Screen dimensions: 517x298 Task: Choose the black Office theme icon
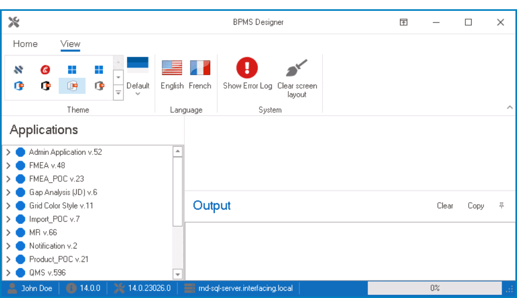(x=45, y=86)
